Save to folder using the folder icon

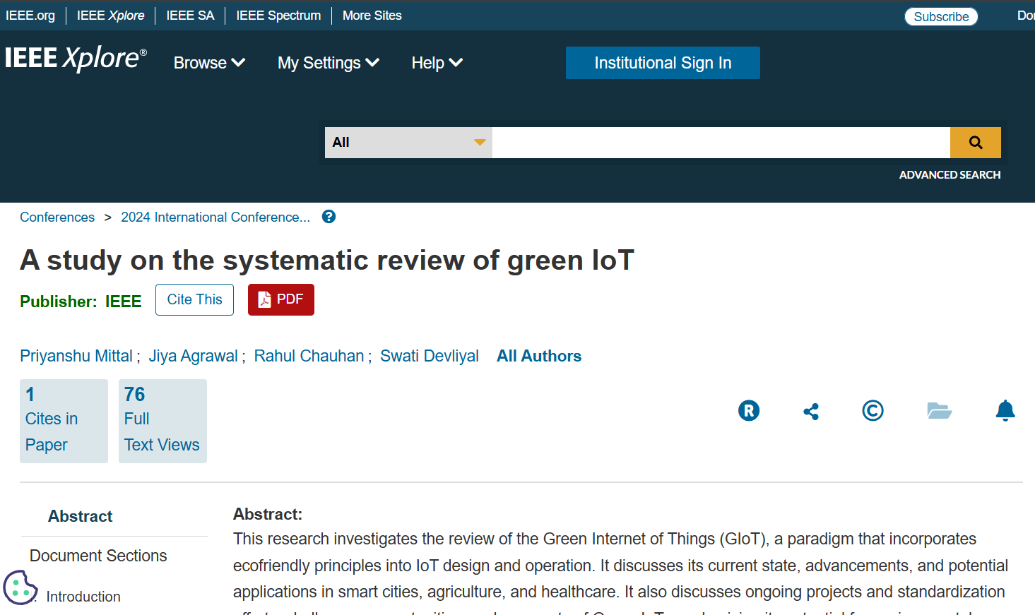pyautogui.click(x=939, y=410)
